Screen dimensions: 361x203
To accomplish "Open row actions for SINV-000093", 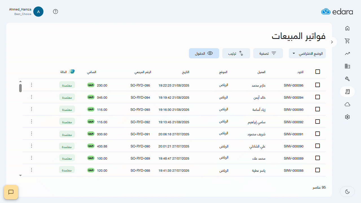I will pos(32,109).
